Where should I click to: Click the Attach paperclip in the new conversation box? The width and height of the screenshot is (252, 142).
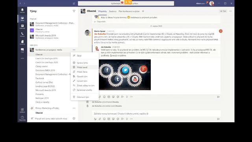coord(100,119)
